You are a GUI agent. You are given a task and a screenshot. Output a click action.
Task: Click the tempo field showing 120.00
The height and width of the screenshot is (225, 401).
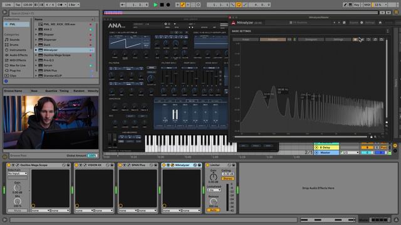28,4
